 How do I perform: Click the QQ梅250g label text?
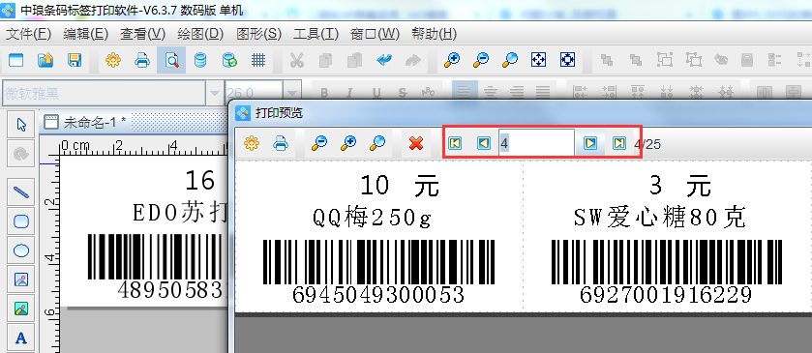point(372,219)
